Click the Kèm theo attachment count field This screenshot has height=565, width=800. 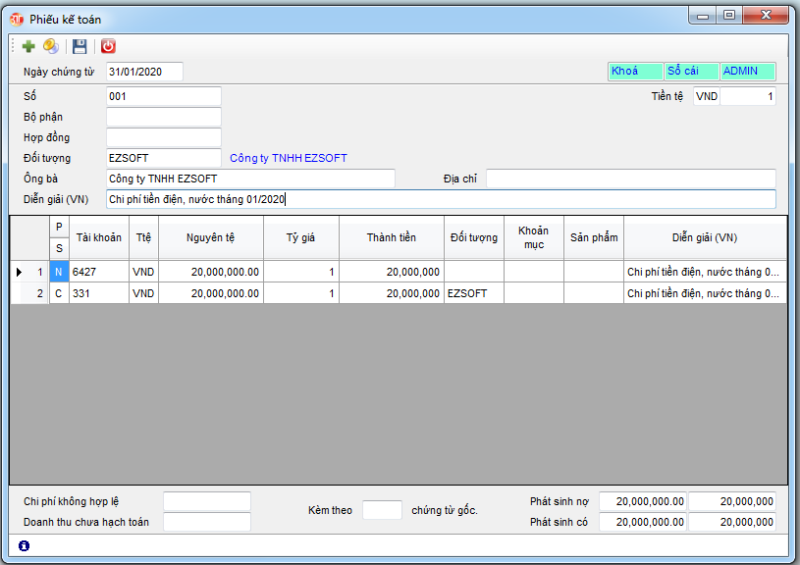point(382,510)
